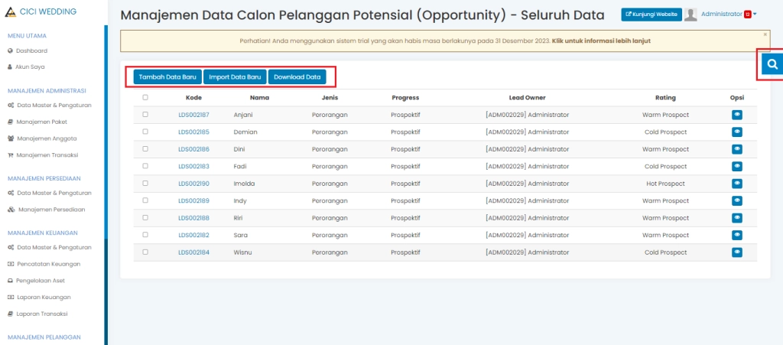The width and height of the screenshot is (783, 345).
Task: Expand Data Master & Pengaturan under Manajemen Keuangan
Action: point(50,247)
